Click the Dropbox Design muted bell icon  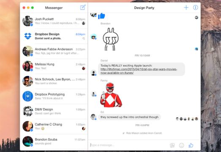pyautogui.click(x=84, y=38)
